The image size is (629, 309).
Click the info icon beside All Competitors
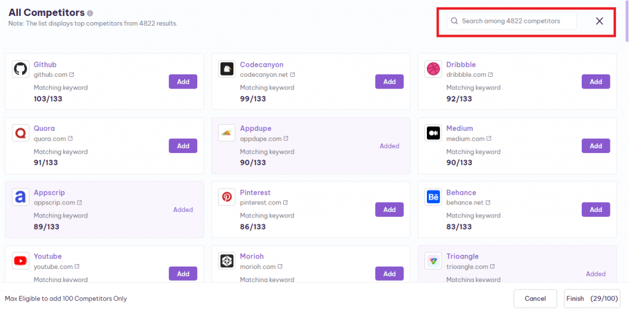[90, 13]
